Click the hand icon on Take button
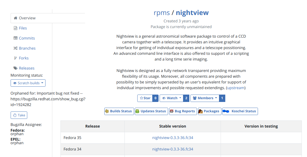Viewport: 307px width, 157px height. pyautogui.click(x=15, y=115)
